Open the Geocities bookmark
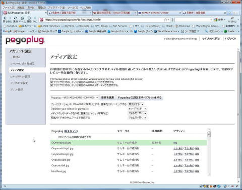 (x=10, y=26)
